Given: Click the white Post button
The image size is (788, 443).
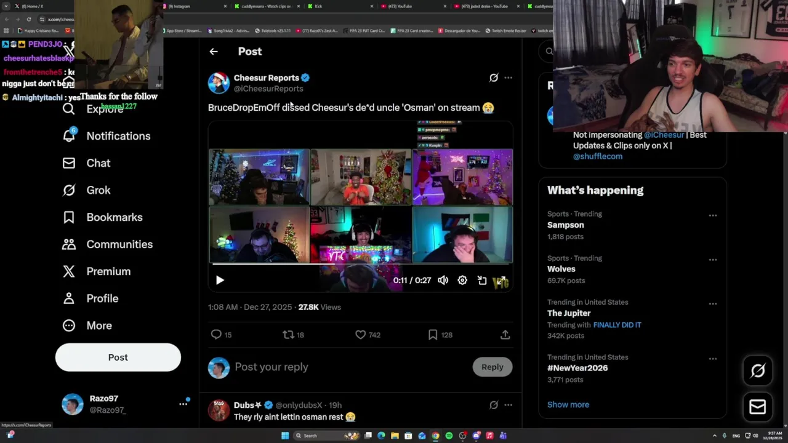Looking at the screenshot, I should coord(118,357).
